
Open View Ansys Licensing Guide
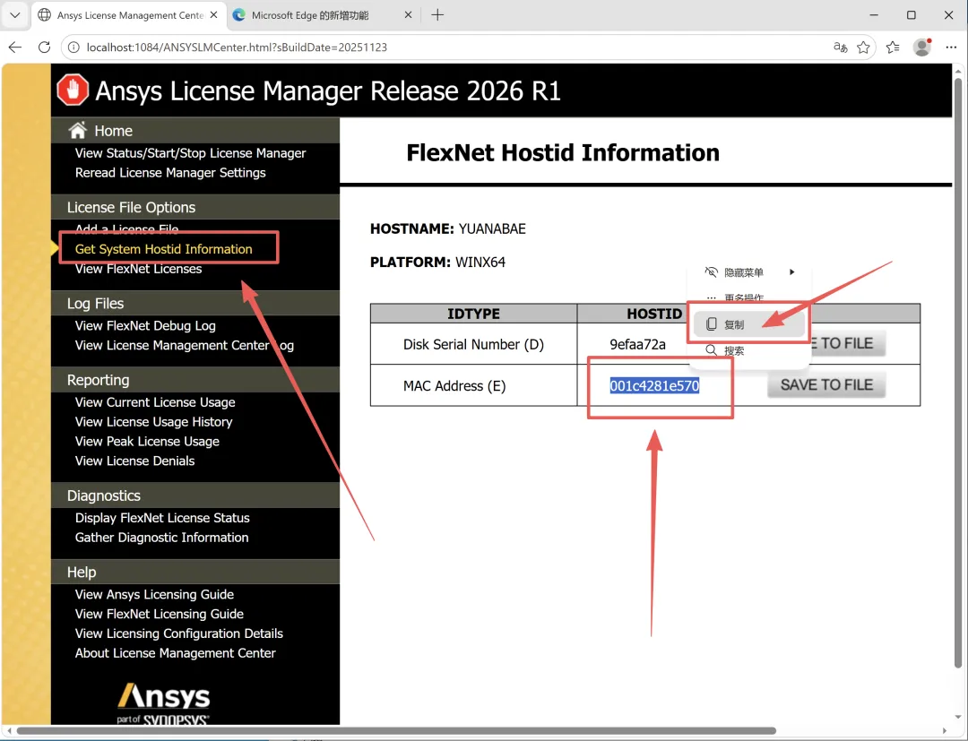[154, 595]
